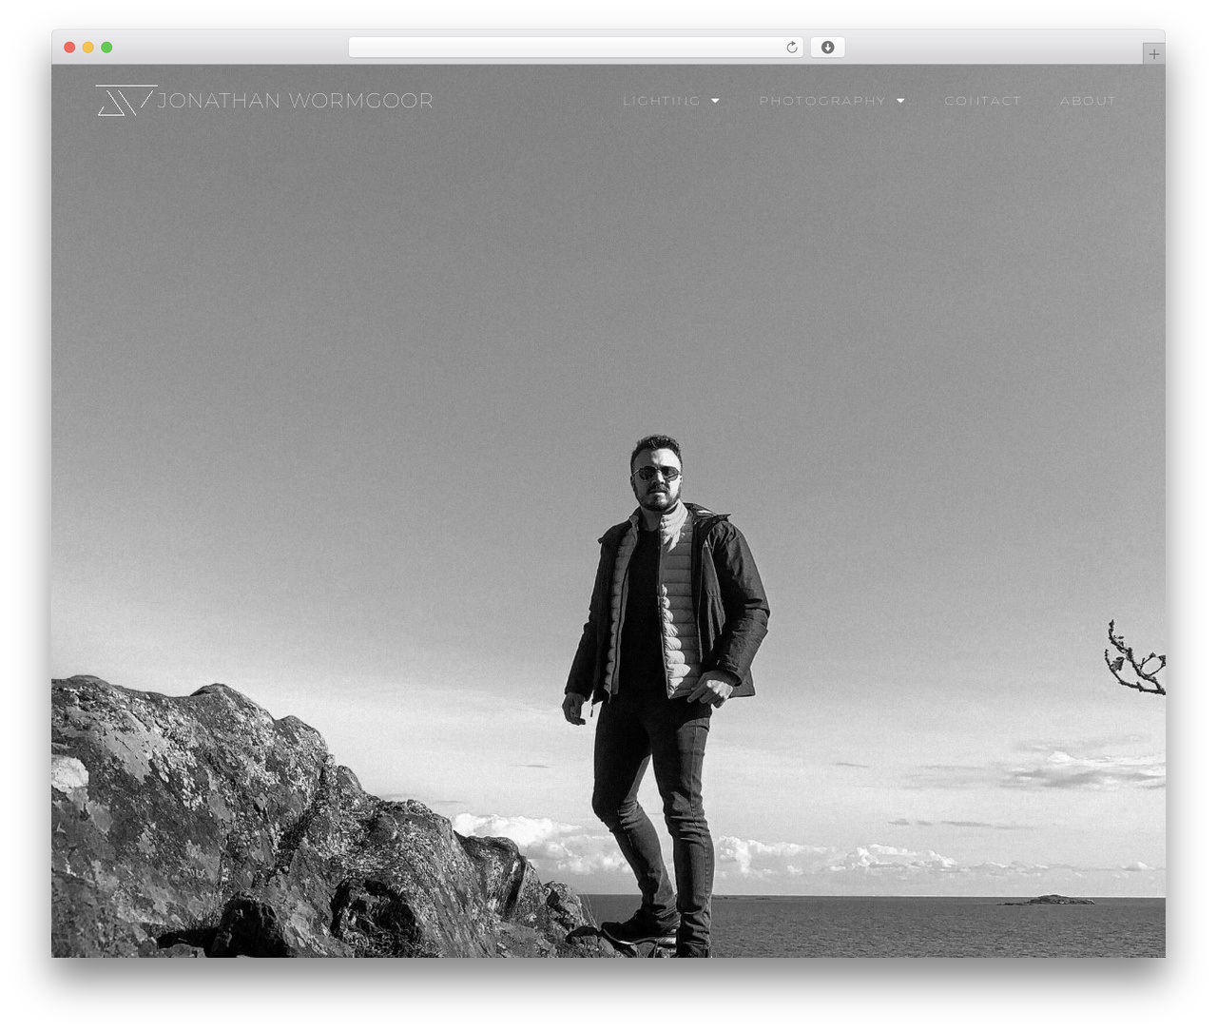The image size is (1217, 1031).
Task: Expand the Photography dropdown arrow
Action: click(900, 101)
